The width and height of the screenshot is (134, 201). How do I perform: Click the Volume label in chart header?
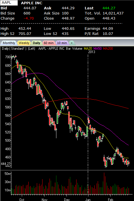77,49
